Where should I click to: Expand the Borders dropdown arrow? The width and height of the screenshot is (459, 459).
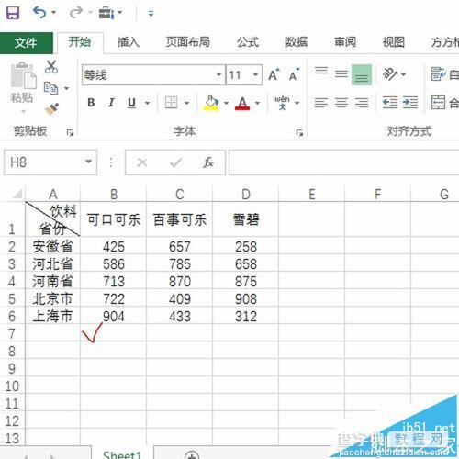(x=186, y=103)
